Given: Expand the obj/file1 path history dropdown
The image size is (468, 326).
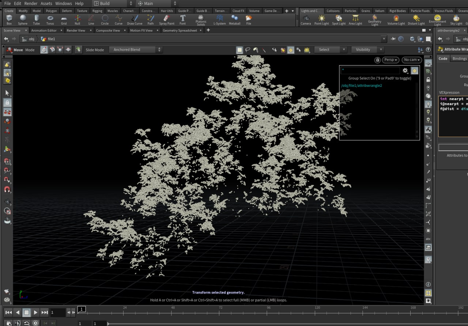Looking at the screenshot, I should pos(384,39).
